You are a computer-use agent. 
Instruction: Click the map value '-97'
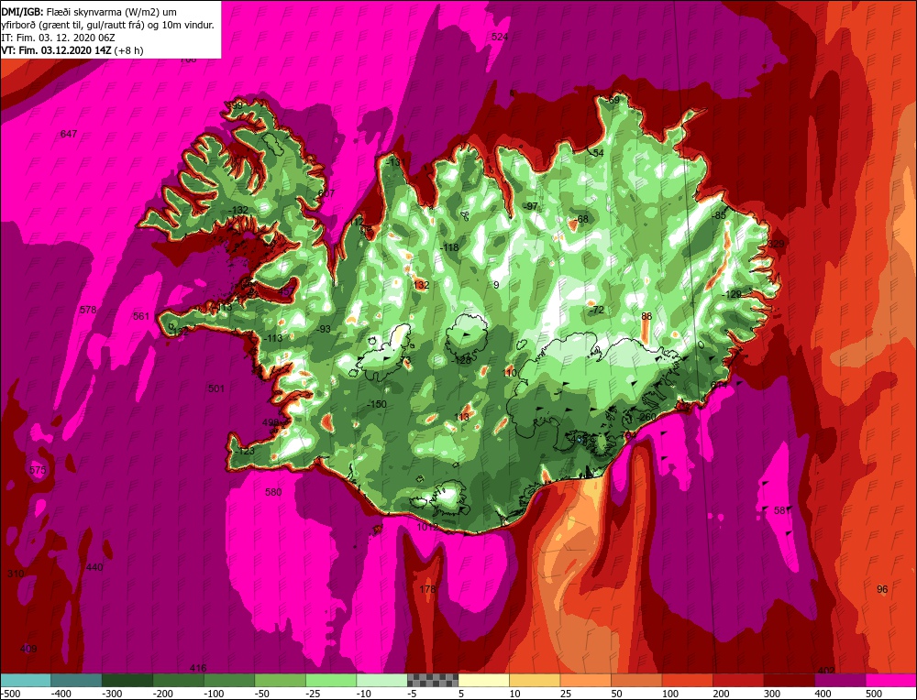pos(530,206)
